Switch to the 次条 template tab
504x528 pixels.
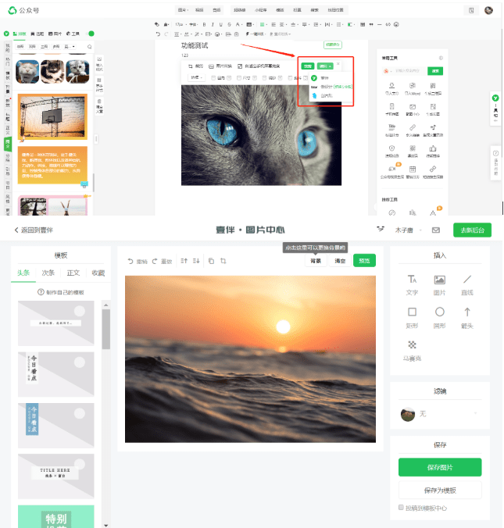pos(48,273)
